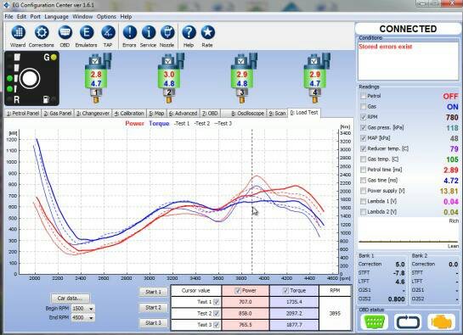Click the Car data button
Viewport: 463px width, 335px height.
[70, 299]
